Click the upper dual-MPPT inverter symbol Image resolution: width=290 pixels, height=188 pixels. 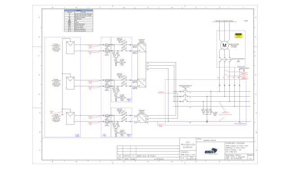pyautogui.click(x=142, y=65)
